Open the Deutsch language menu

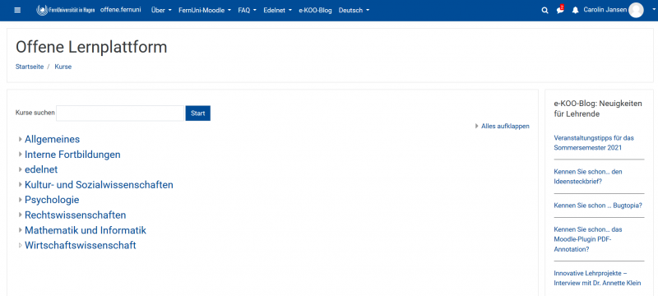tap(354, 10)
